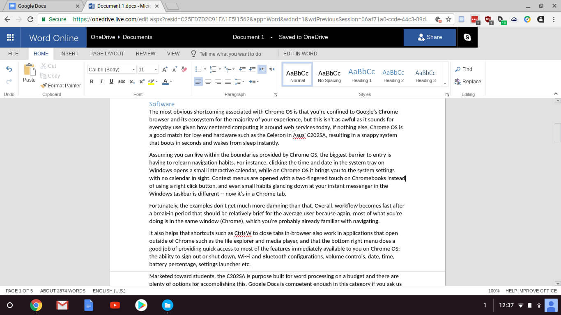Expand the Styles gallery

[445, 84]
